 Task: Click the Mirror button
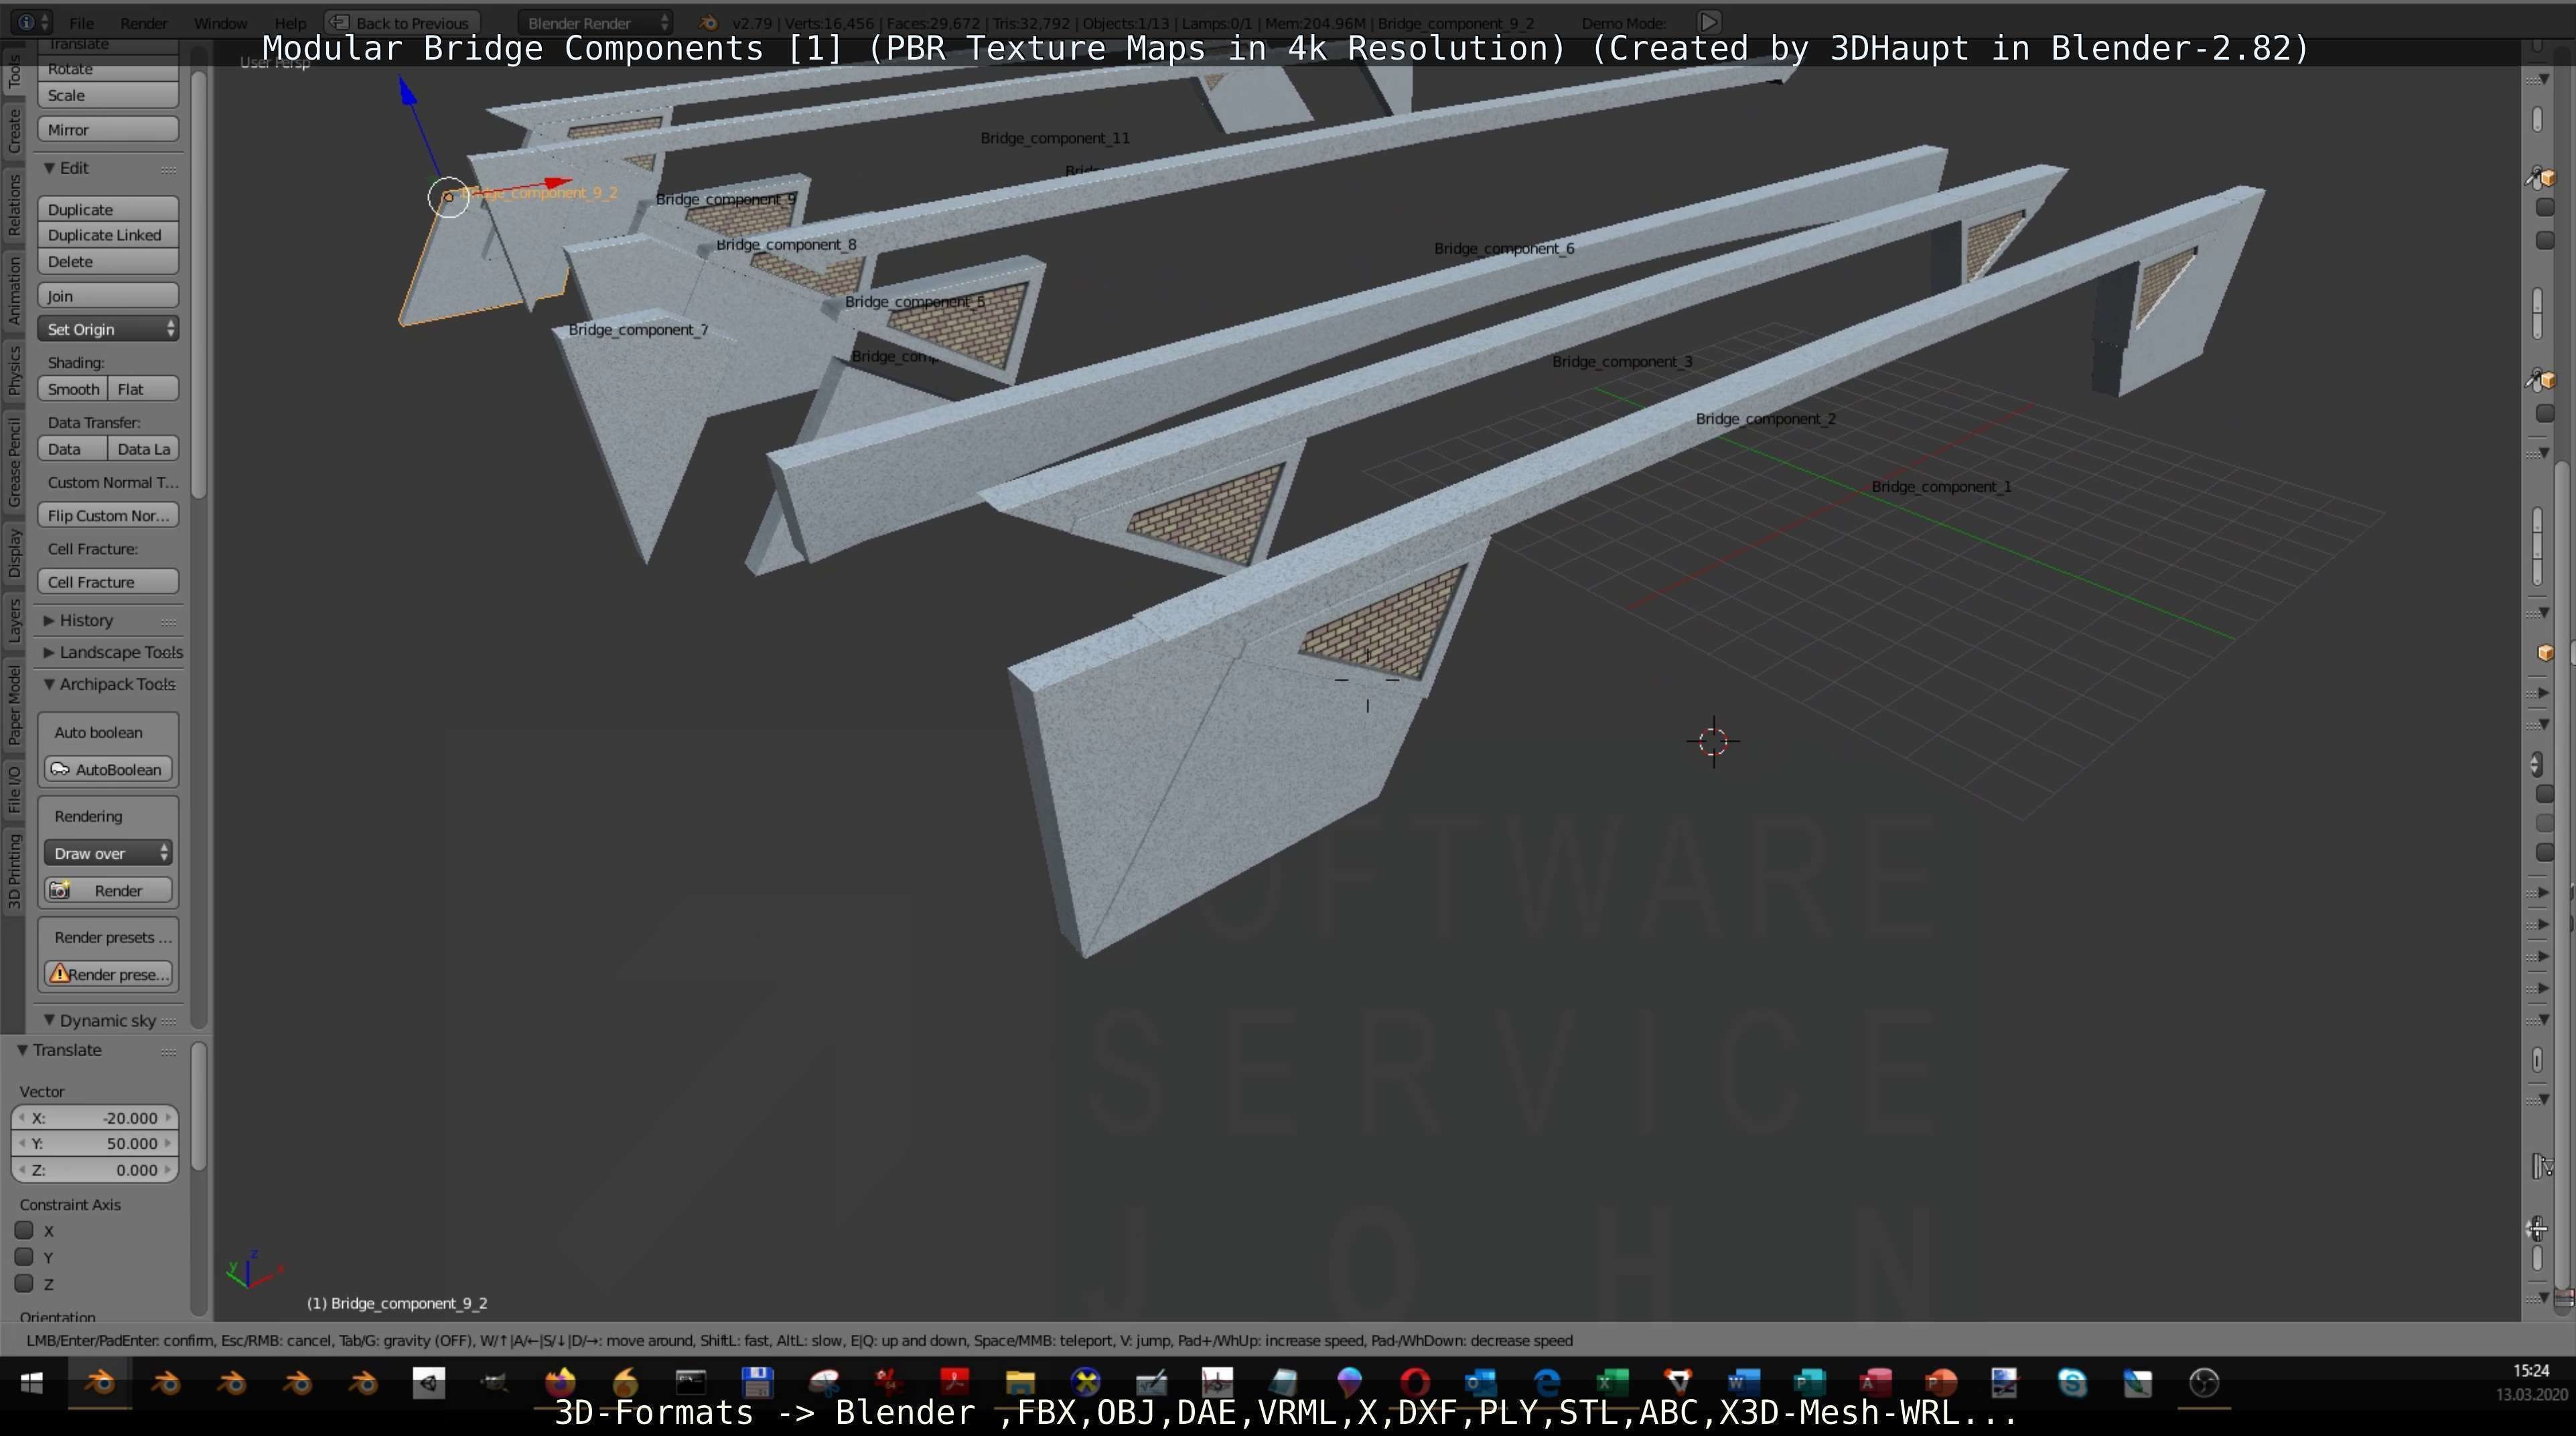(x=108, y=129)
